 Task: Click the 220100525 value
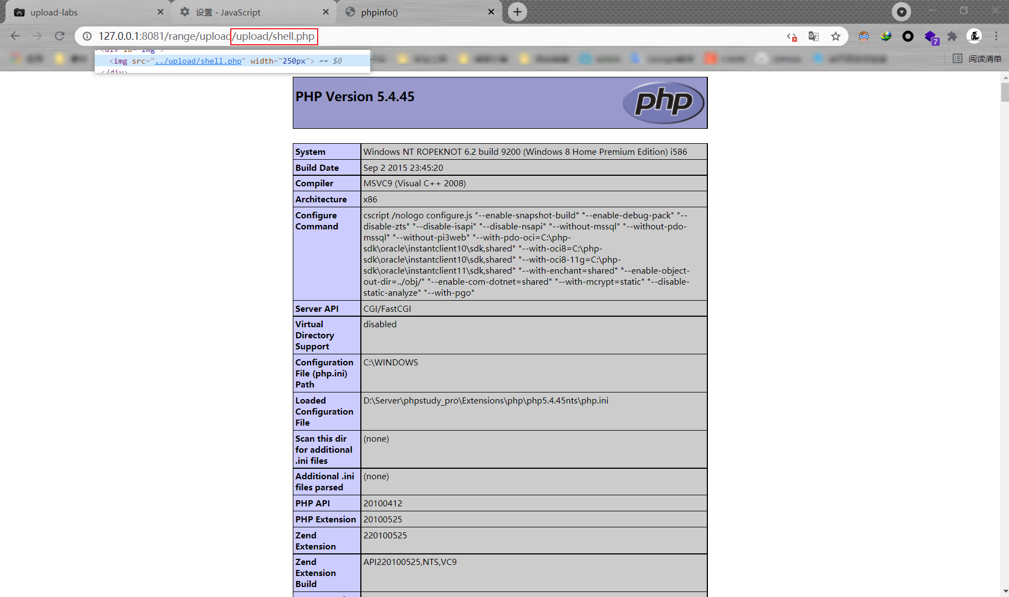[x=385, y=536]
